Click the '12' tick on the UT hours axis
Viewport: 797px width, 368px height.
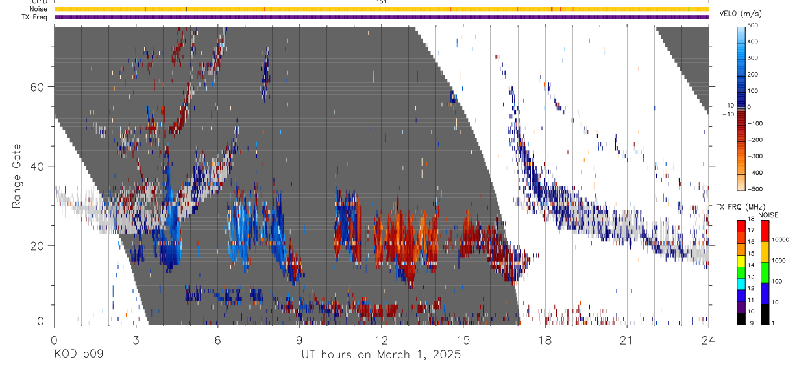tap(381, 339)
